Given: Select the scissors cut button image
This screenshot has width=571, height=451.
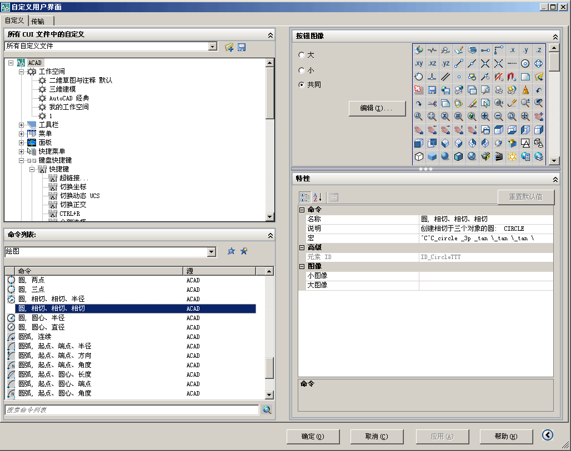Looking at the screenshot, I should pyautogui.click(x=432, y=103).
